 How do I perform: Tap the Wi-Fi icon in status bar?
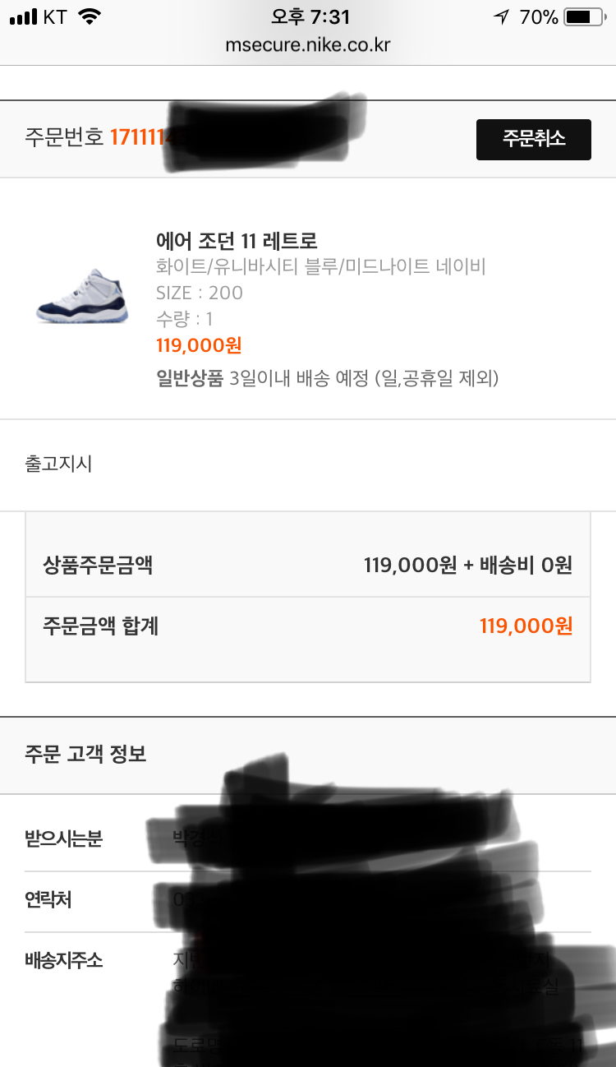[90, 17]
